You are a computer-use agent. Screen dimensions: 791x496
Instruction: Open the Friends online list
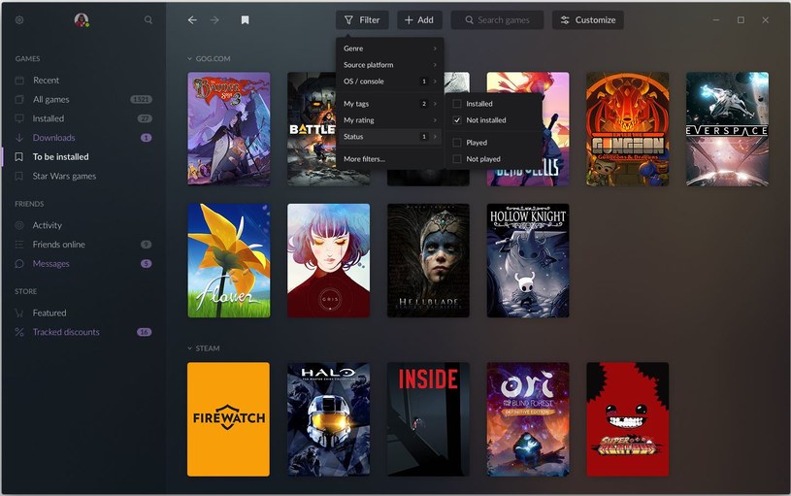[58, 245]
